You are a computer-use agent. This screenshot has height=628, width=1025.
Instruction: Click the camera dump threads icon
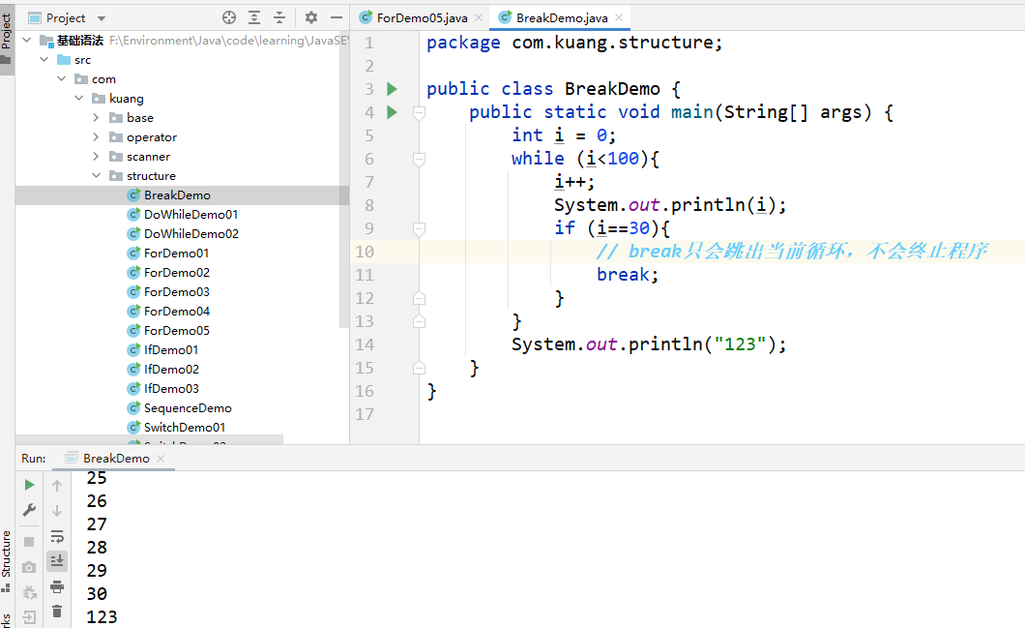pyautogui.click(x=29, y=567)
